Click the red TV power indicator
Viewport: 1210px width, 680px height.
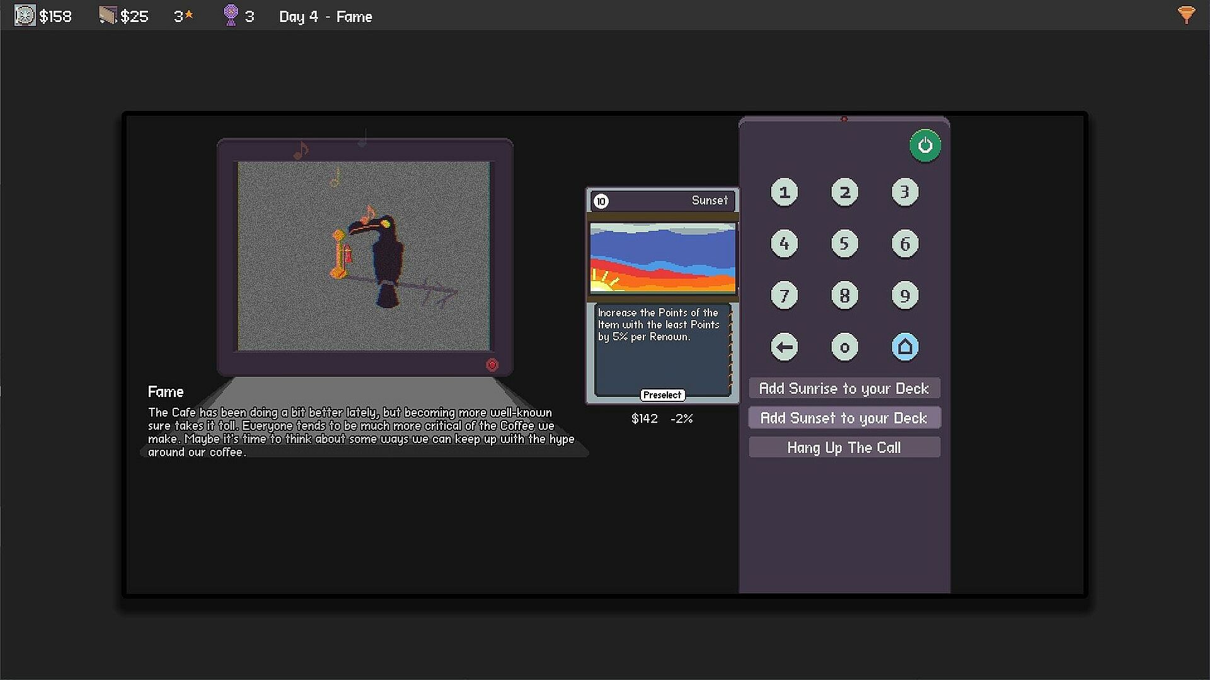click(x=492, y=364)
